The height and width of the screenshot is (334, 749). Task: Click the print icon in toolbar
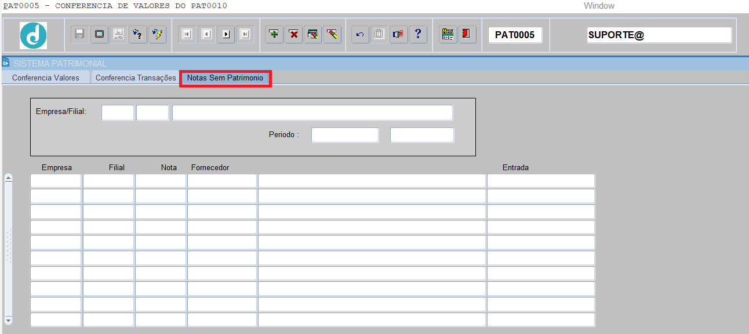click(x=118, y=34)
